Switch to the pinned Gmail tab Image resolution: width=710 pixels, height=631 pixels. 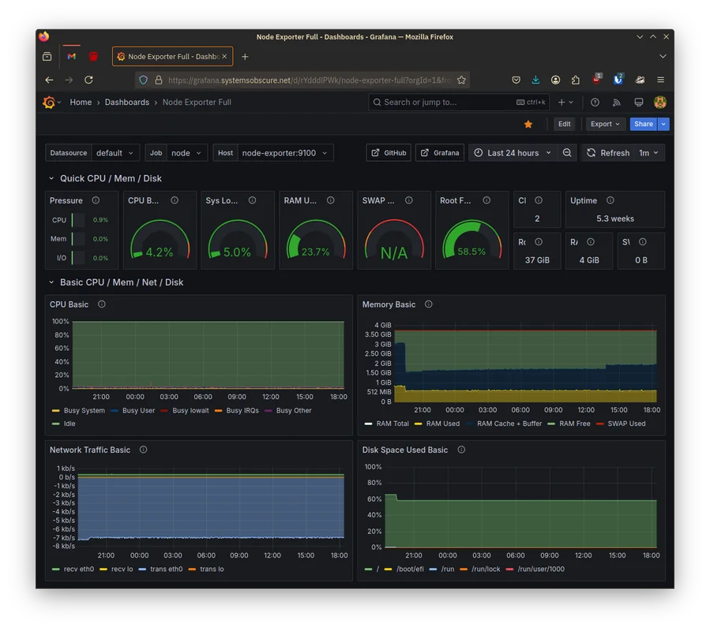coord(72,57)
